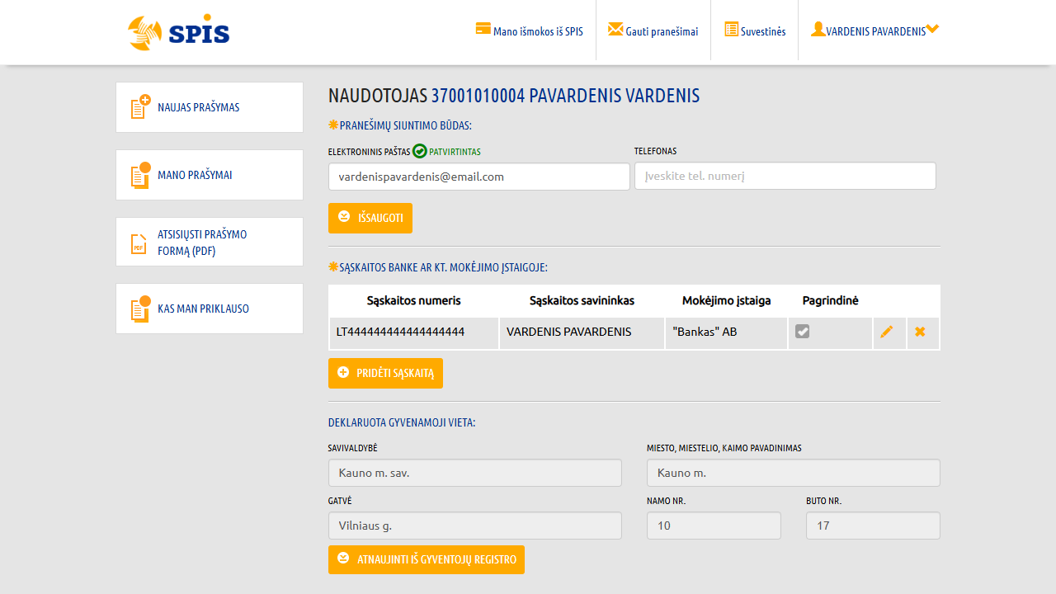Open Atsisiųsti prašymo formą (PDF)
The height and width of the screenshot is (594, 1056).
(210, 242)
